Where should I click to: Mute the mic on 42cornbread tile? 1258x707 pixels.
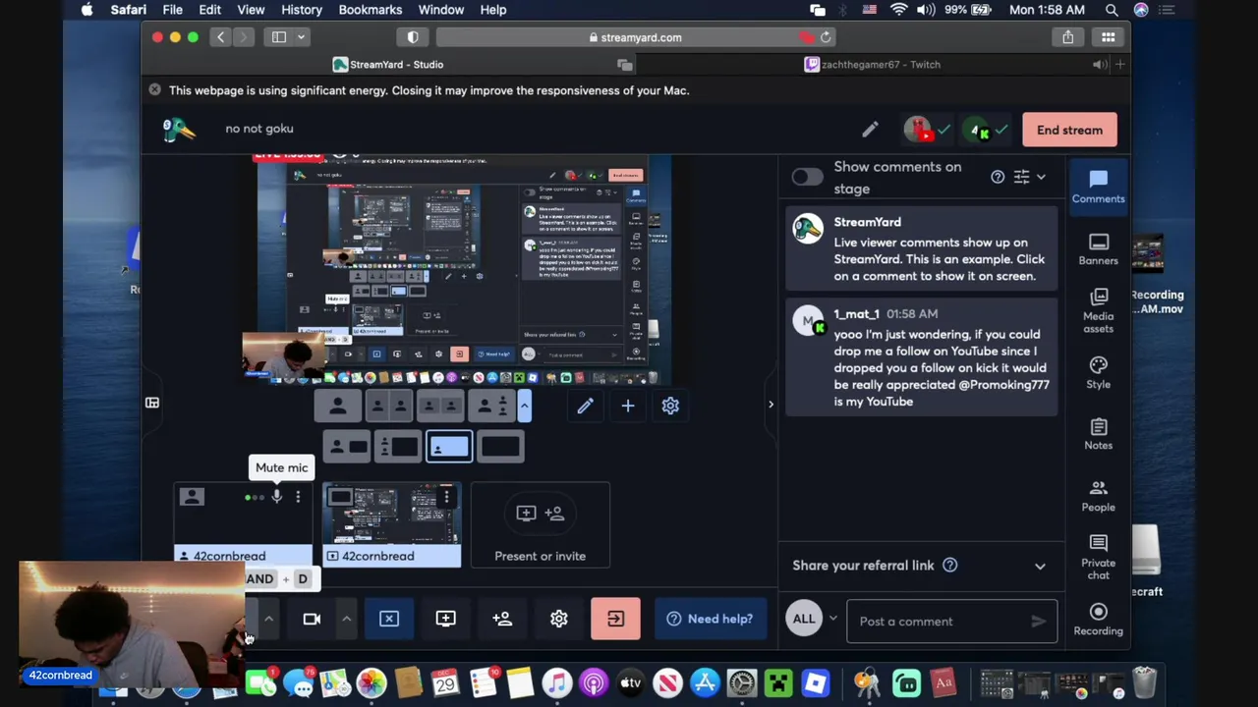click(x=277, y=497)
